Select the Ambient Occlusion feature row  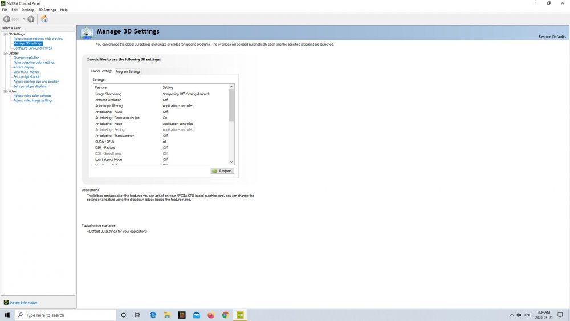(161, 100)
